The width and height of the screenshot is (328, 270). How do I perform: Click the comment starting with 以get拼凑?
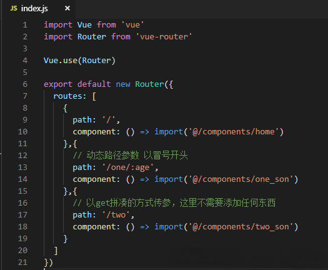coord(174,203)
